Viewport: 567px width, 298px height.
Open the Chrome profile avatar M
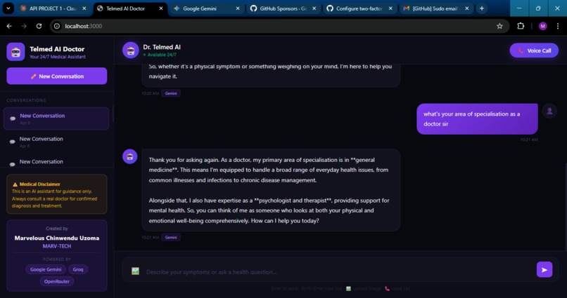543,26
